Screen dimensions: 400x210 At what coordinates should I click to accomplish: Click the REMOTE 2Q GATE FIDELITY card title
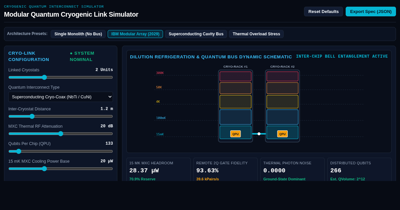[x=222, y=163]
